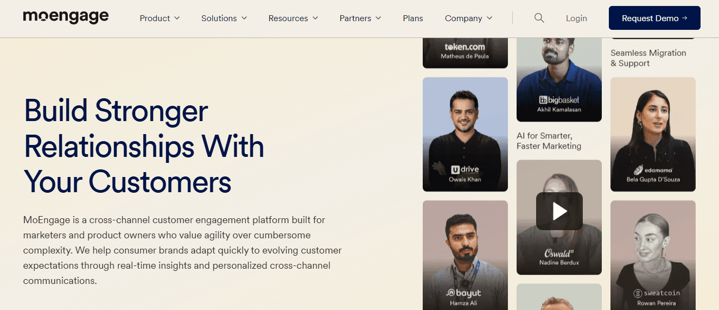The image size is (719, 310).
Task: Click the Request Demo button
Action: click(654, 18)
